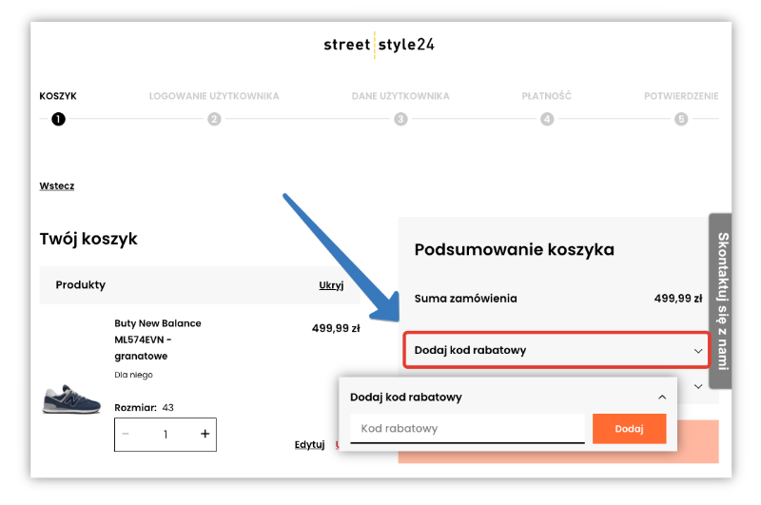
Task: Hide products with Ukryj link
Action: coord(331,285)
